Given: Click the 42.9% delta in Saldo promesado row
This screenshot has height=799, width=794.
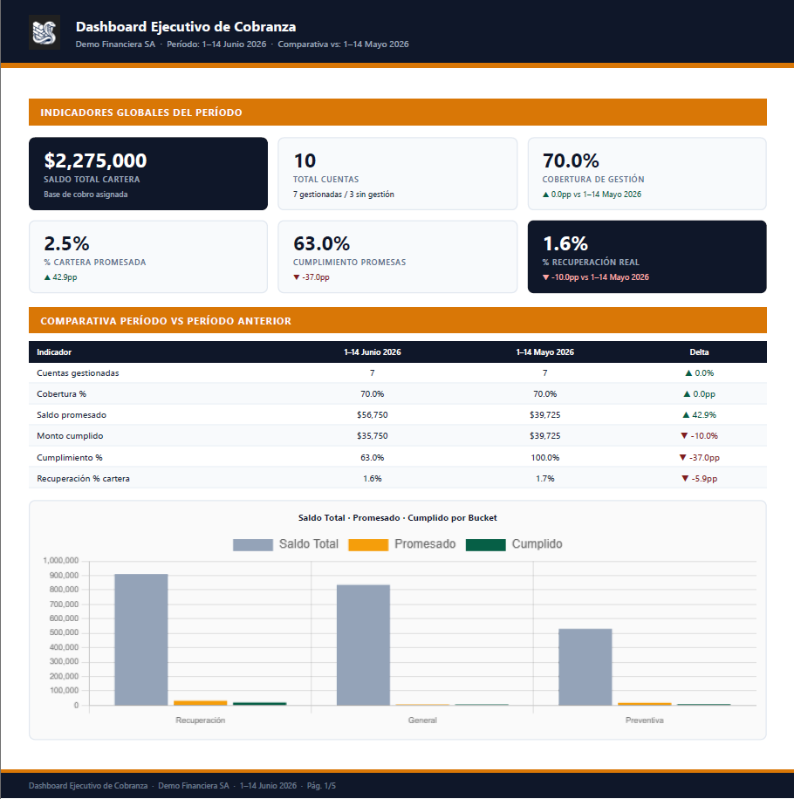Looking at the screenshot, I should pyautogui.click(x=699, y=415).
